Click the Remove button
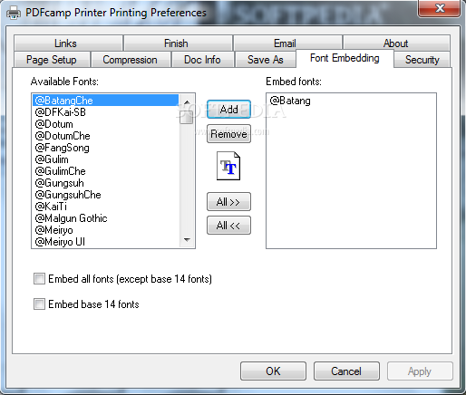Screen dimensions: 466x395 click(x=228, y=134)
